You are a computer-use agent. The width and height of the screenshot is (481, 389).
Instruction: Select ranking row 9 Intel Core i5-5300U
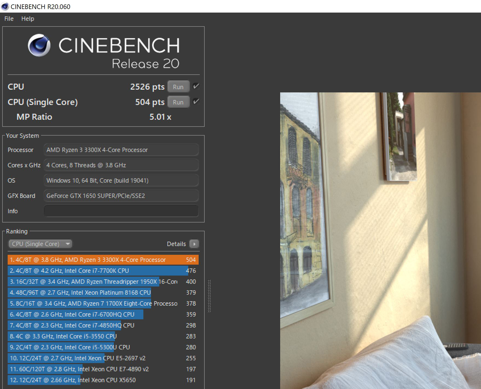pyautogui.click(x=103, y=347)
